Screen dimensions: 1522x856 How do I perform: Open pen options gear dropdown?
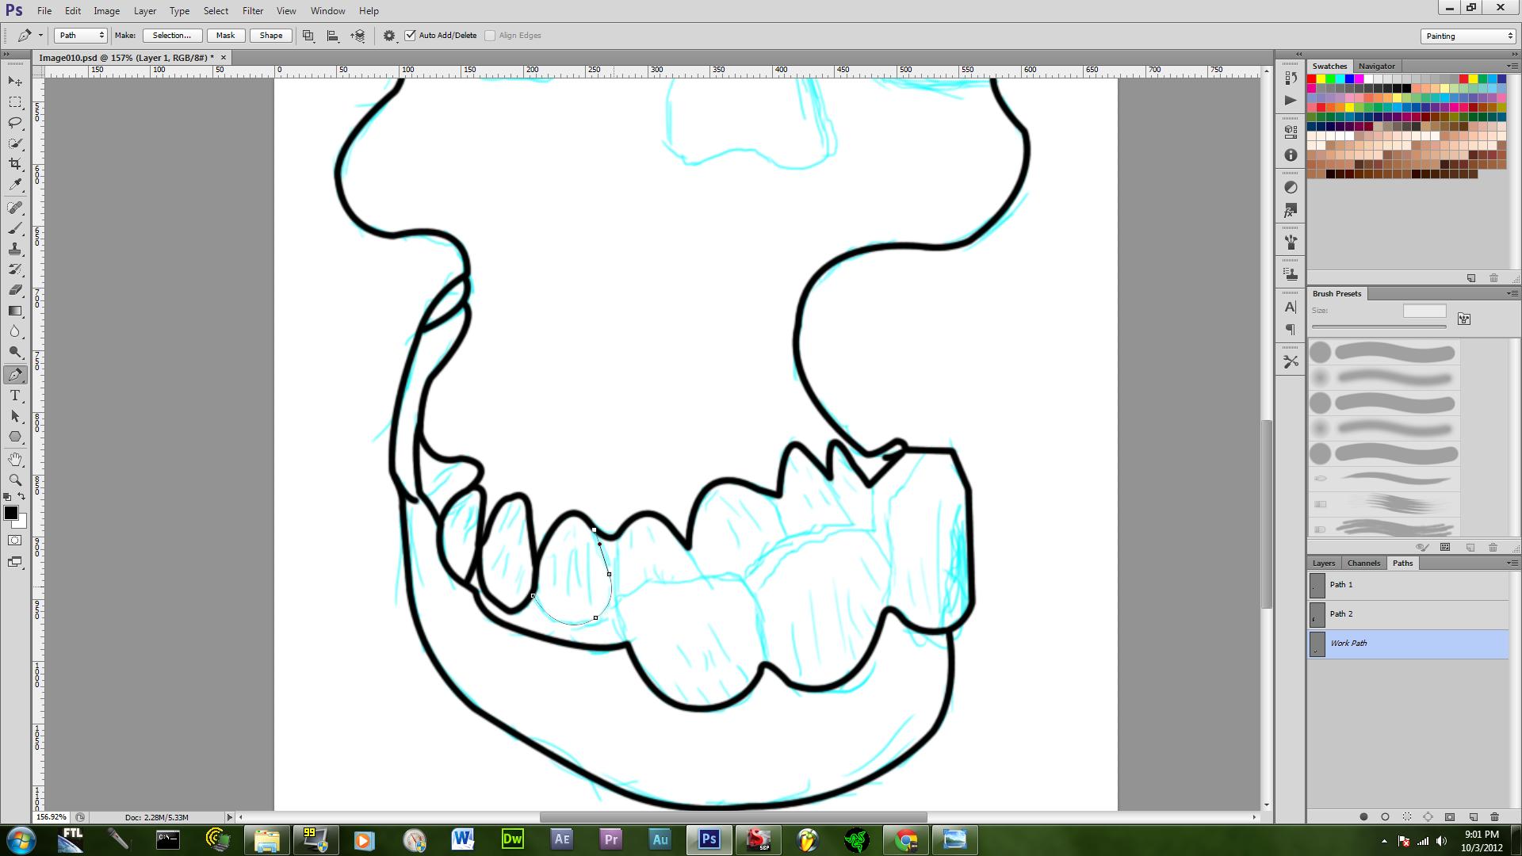[x=389, y=36]
